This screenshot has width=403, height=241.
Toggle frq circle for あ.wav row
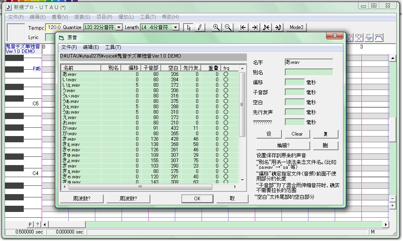(226, 74)
